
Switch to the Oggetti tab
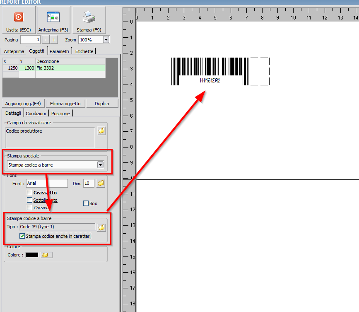pyautogui.click(x=36, y=51)
